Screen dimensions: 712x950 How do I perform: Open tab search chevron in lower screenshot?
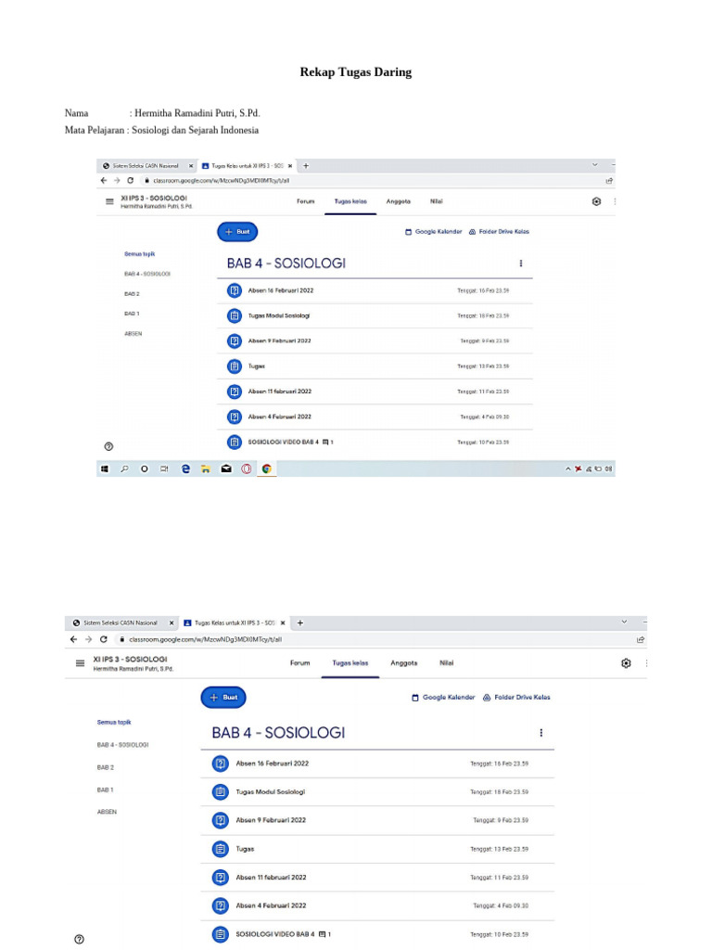(624, 623)
